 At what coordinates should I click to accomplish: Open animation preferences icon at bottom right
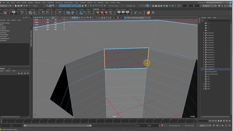[230, 126]
